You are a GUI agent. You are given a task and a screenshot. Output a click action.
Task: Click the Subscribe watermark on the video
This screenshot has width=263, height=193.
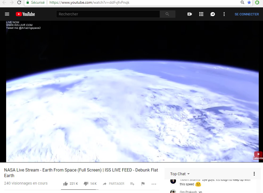258,155
